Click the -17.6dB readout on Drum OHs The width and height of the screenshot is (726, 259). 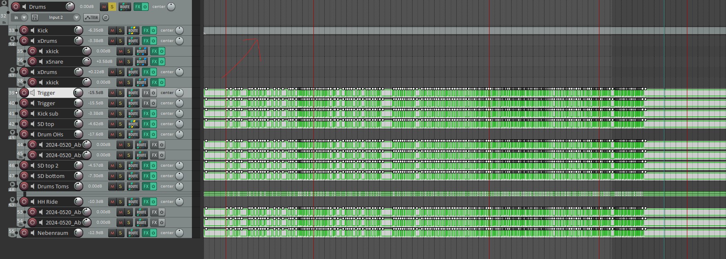96,134
